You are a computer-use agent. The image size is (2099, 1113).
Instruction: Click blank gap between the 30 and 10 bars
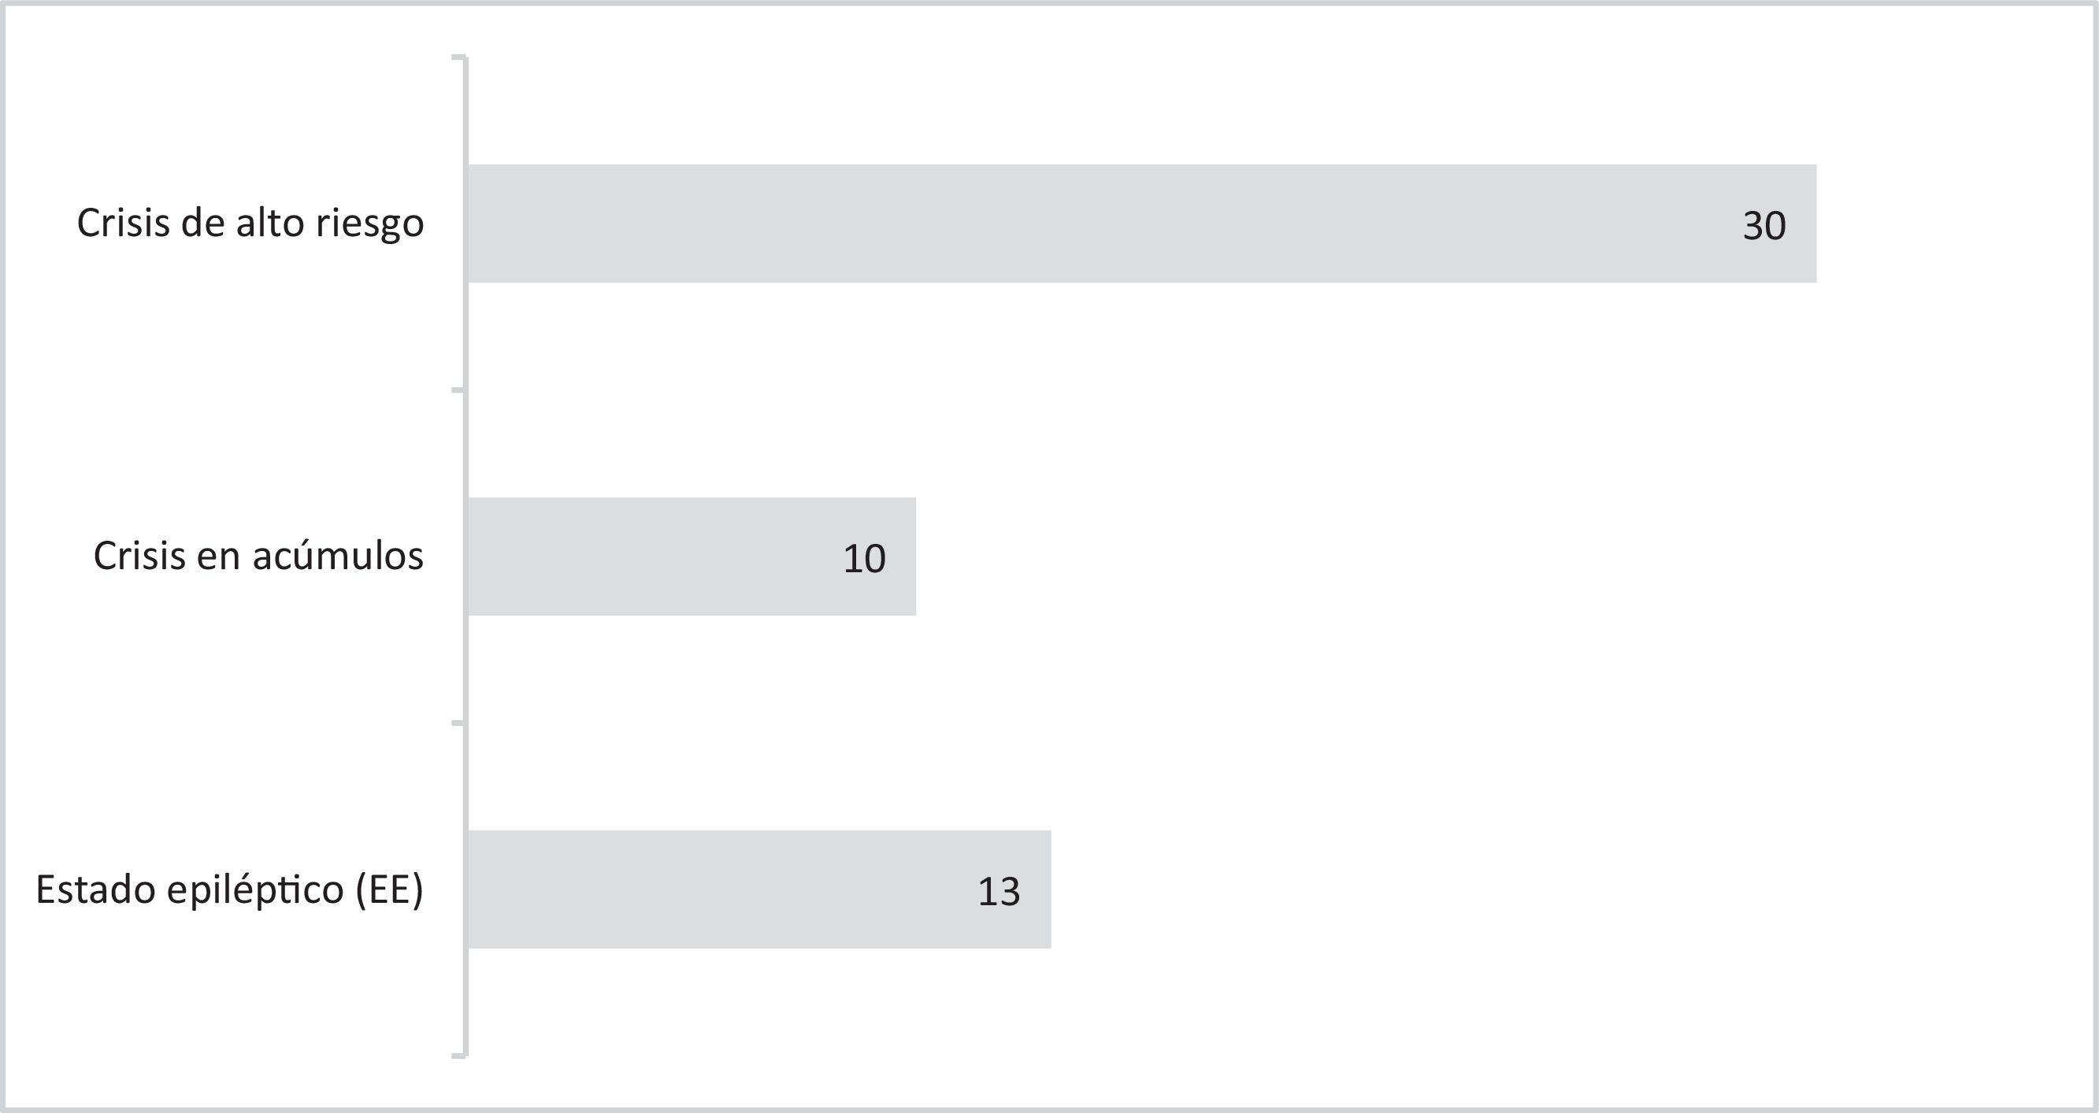(x=1140, y=391)
